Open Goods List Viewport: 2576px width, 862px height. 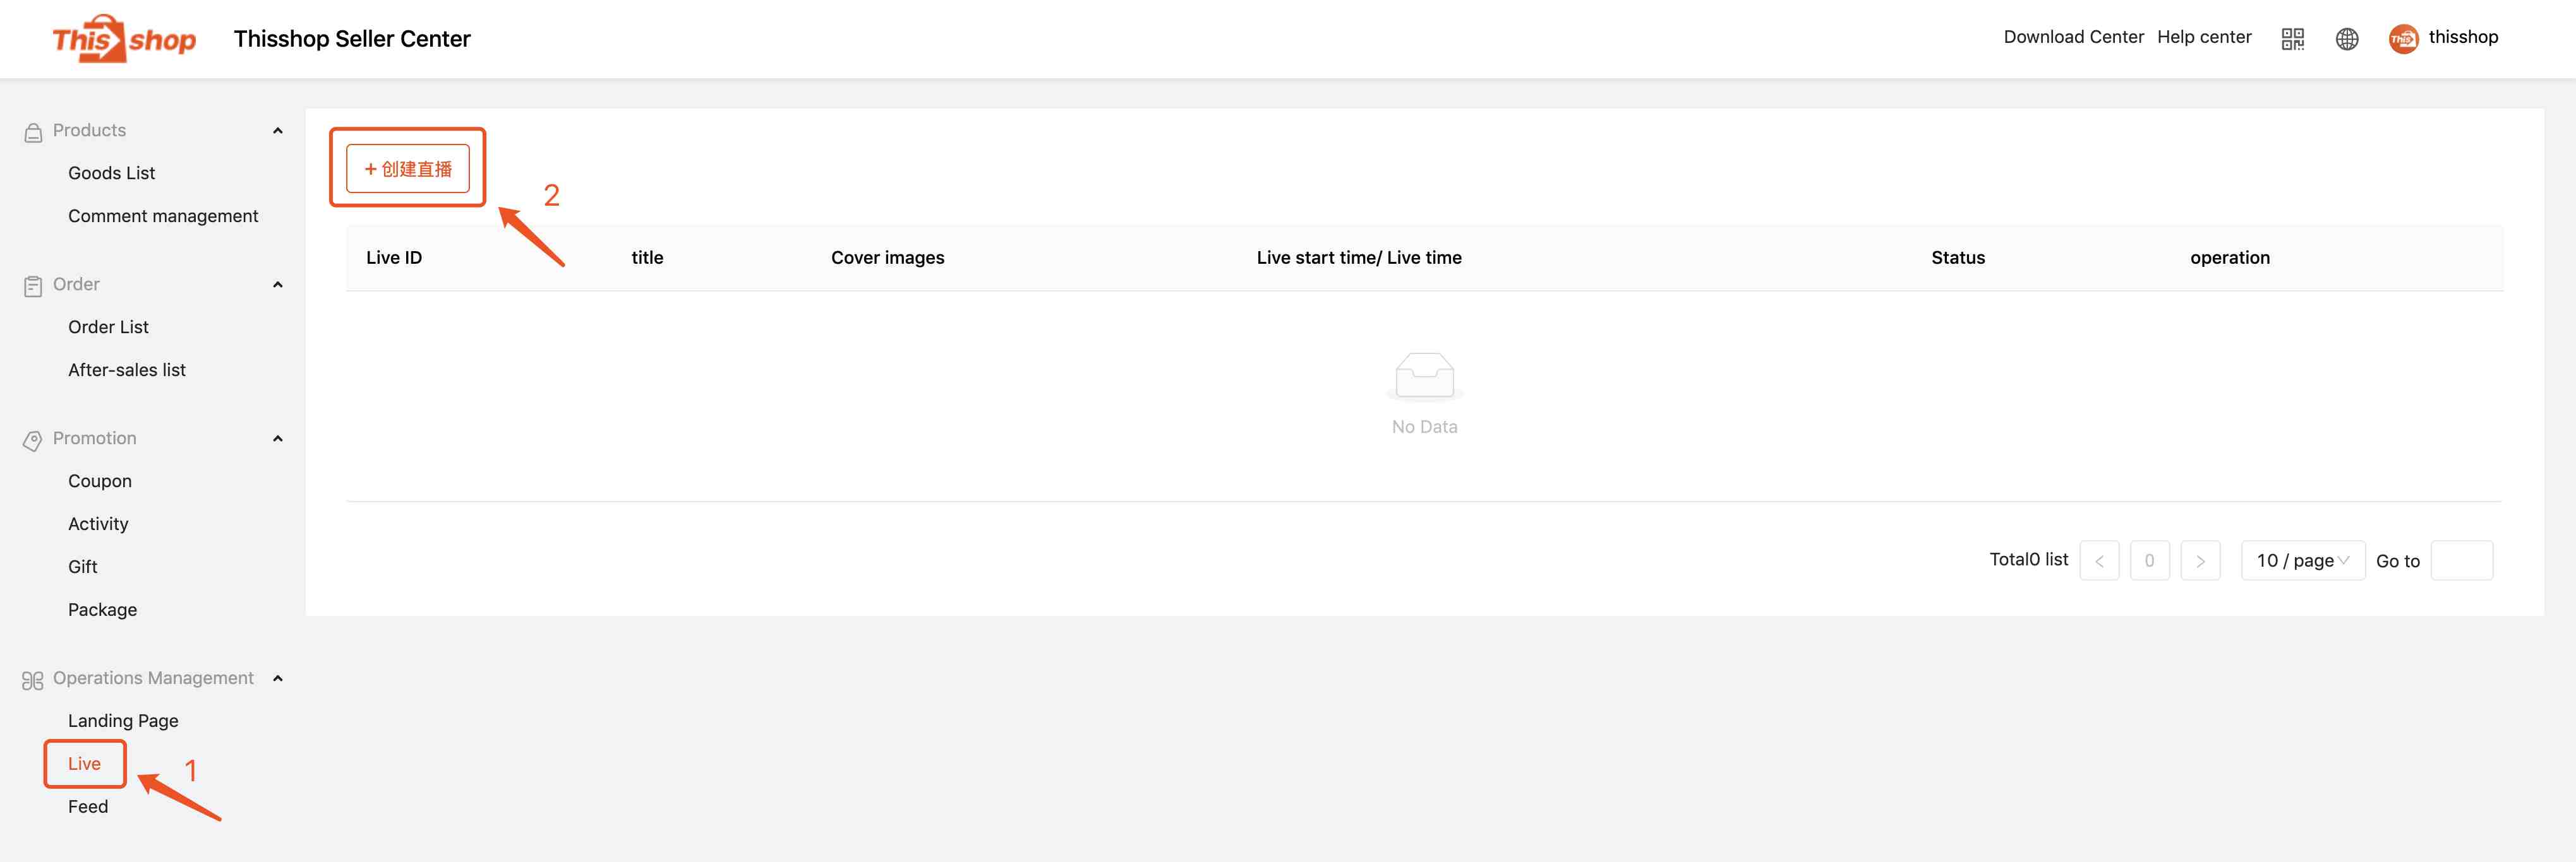(x=111, y=173)
